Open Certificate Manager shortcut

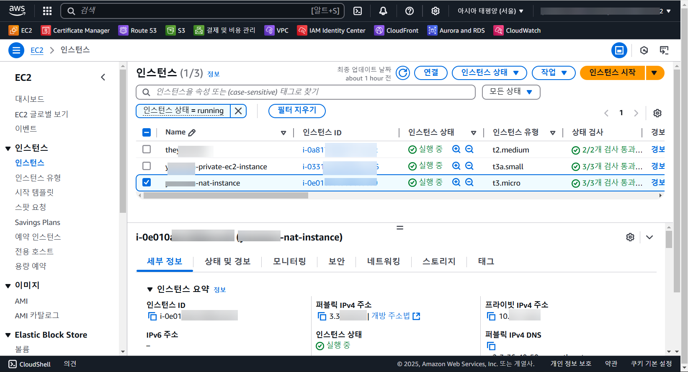click(x=75, y=30)
